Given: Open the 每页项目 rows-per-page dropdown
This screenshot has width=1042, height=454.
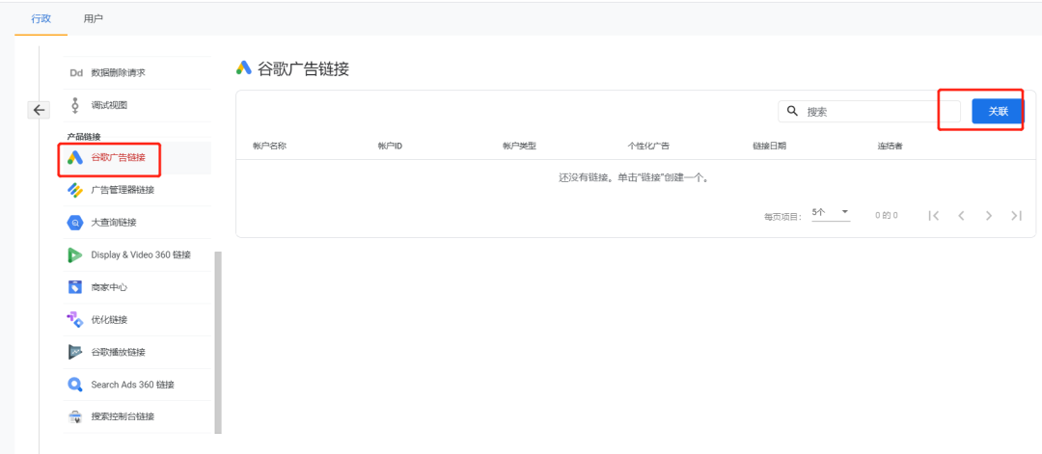Looking at the screenshot, I should click(831, 213).
